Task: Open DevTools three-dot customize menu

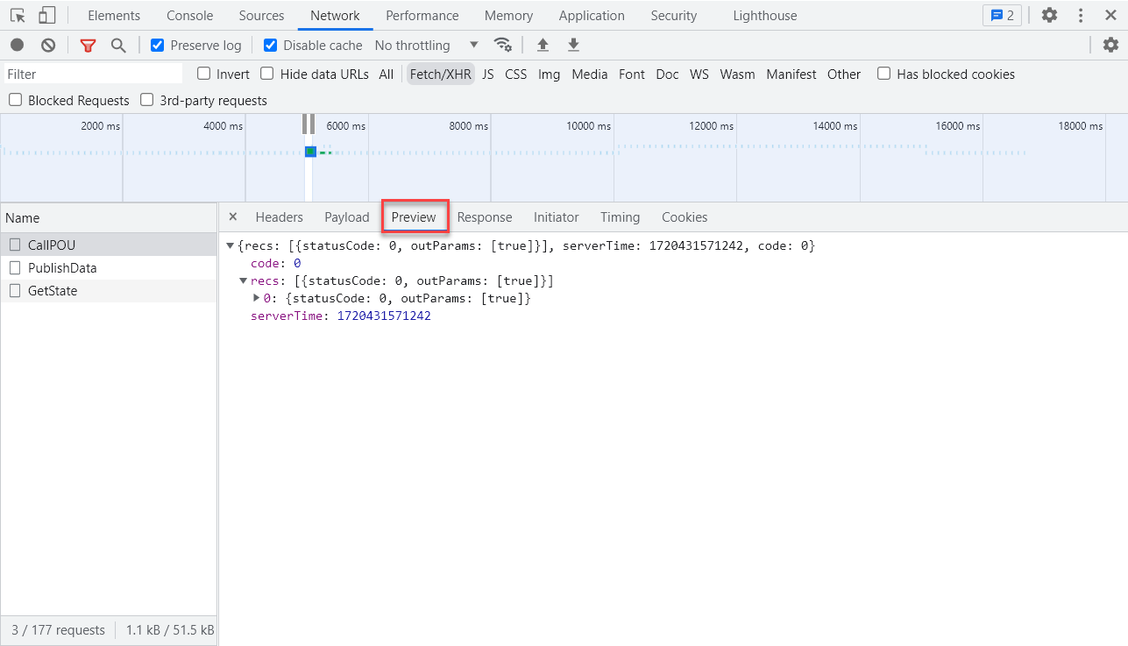Action: [x=1081, y=15]
